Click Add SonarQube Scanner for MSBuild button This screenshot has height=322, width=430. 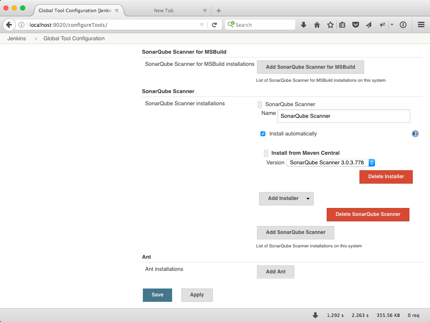[x=310, y=67]
